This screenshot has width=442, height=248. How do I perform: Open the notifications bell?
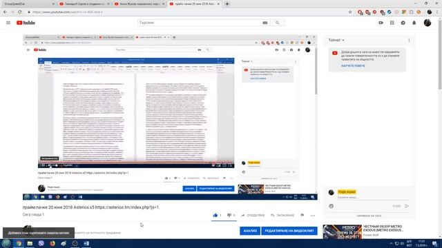[414, 23]
